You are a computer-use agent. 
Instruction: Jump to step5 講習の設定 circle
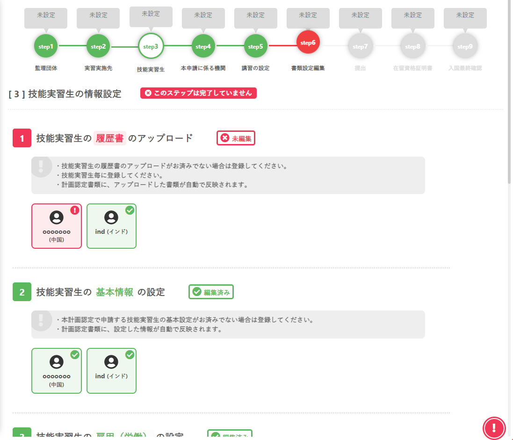click(x=255, y=46)
